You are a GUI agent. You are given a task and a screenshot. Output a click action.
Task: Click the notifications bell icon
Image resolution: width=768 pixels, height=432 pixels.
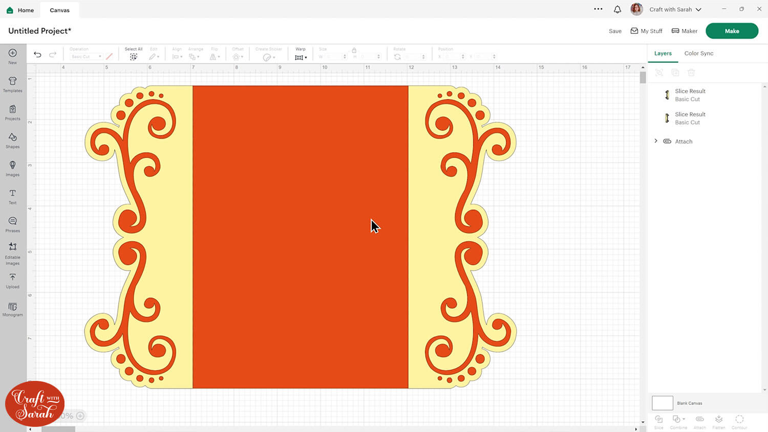point(617,9)
